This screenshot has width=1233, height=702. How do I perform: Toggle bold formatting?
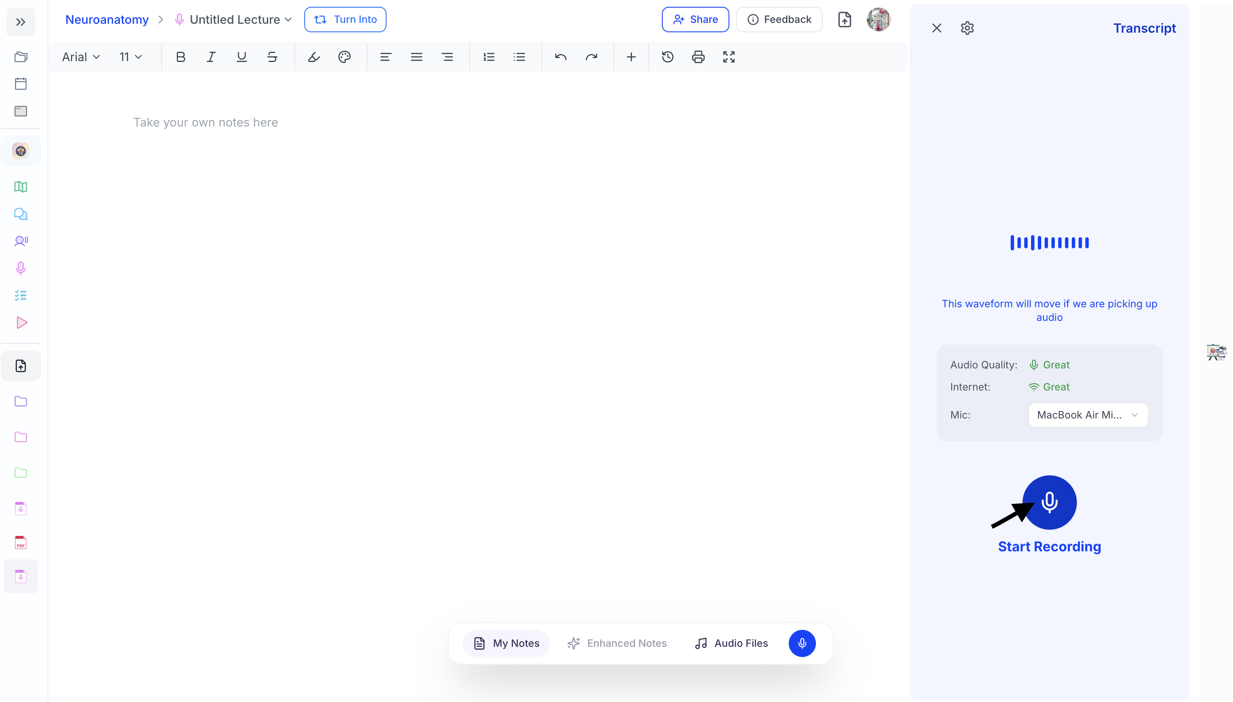click(x=180, y=57)
